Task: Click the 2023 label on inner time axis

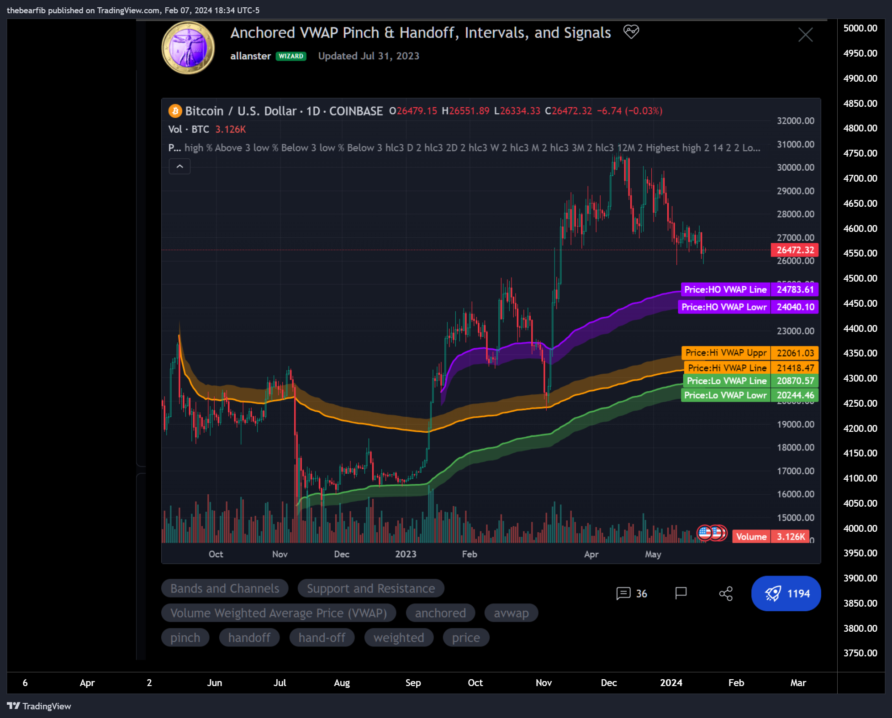Action: coord(406,554)
